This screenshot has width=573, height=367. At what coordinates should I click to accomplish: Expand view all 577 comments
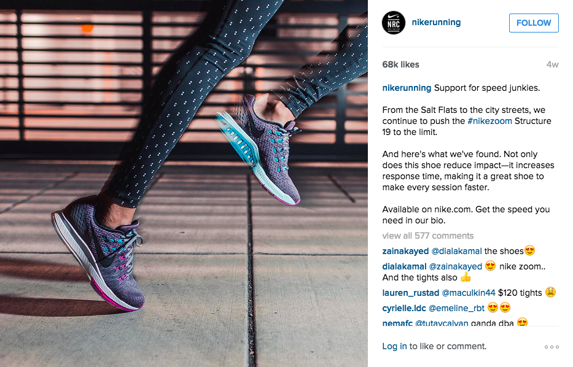click(428, 236)
